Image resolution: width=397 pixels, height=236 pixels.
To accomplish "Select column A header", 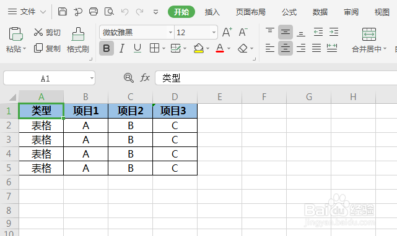I will [x=41, y=97].
